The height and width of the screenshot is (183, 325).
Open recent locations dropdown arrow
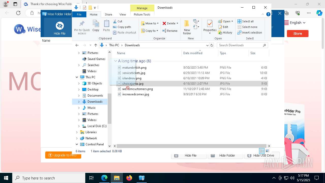pos(90,45)
